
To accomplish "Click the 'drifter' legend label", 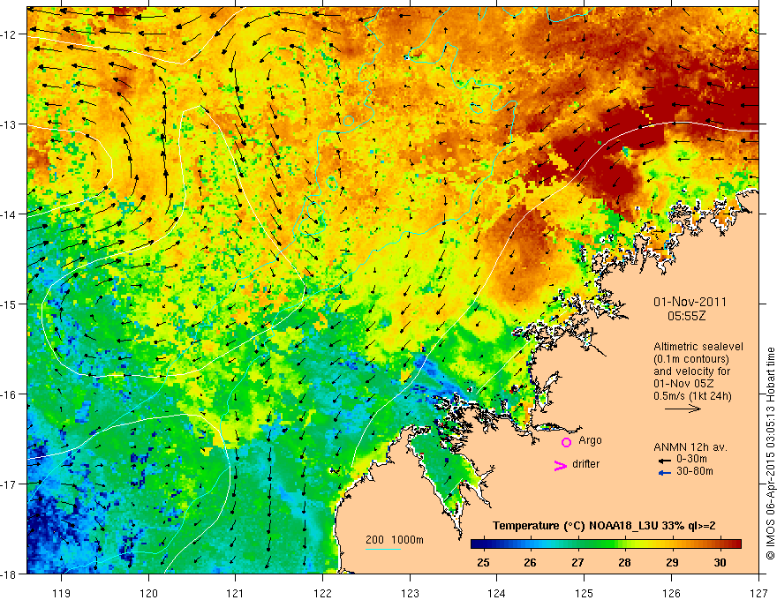I will tap(585, 464).
